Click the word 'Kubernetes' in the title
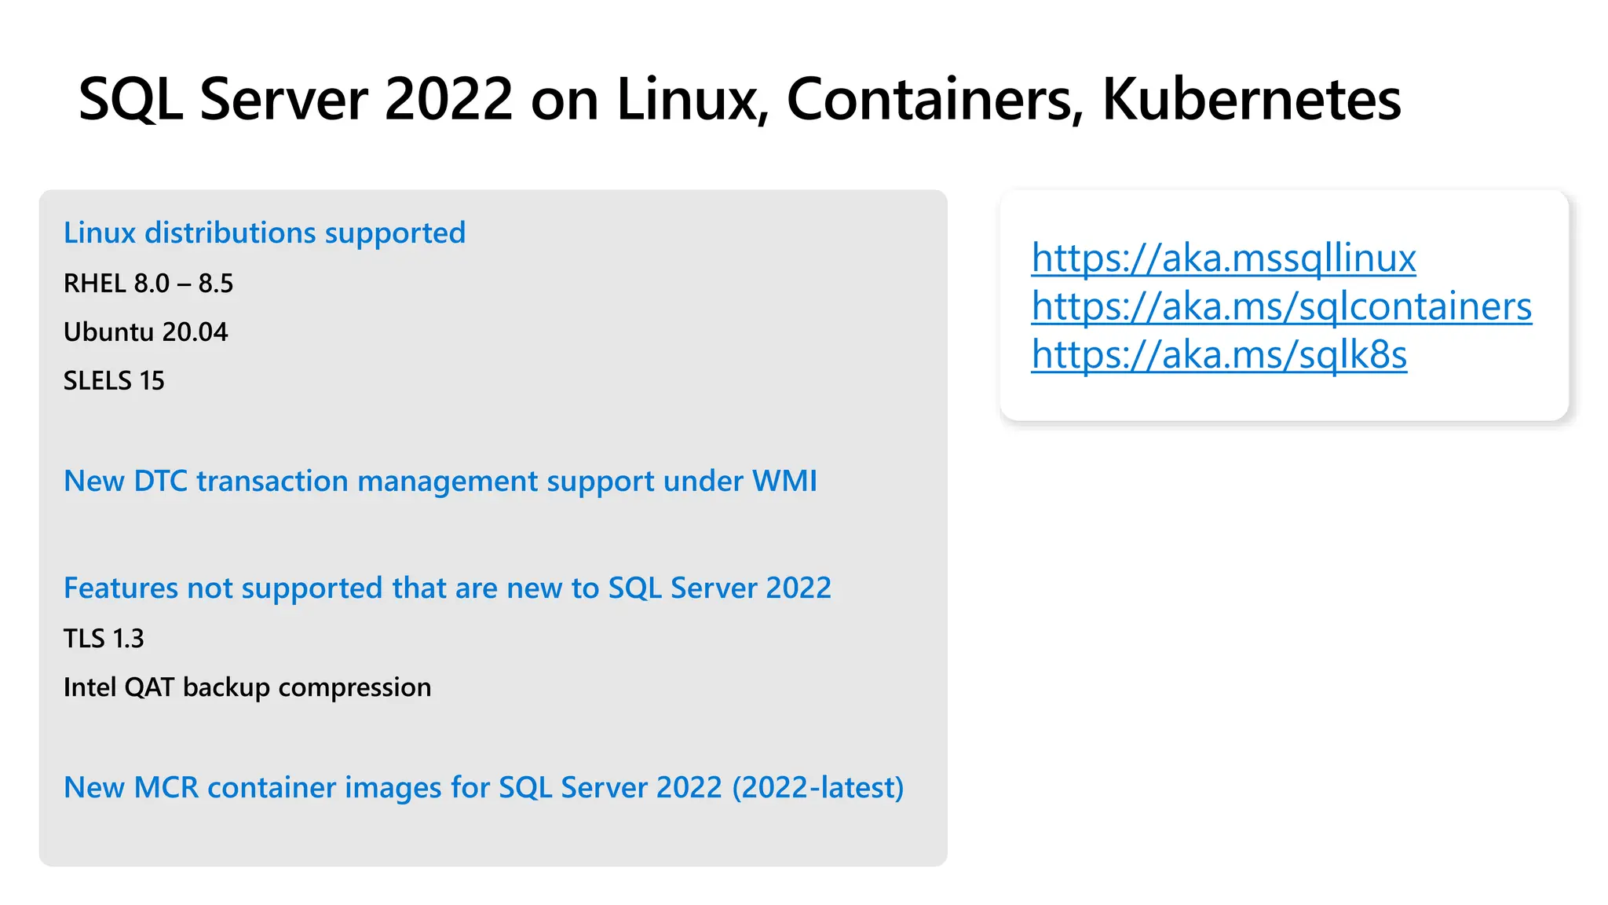This screenshot has height=905, width=1608. point(1252,99)
